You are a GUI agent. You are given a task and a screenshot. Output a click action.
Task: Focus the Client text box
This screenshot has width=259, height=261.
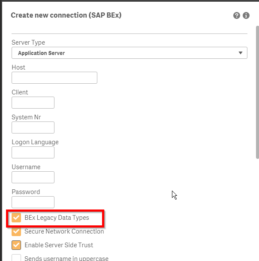[x=33, y=103]
